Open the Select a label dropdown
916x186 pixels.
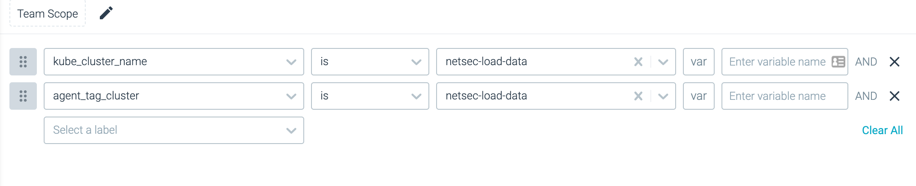174,130
